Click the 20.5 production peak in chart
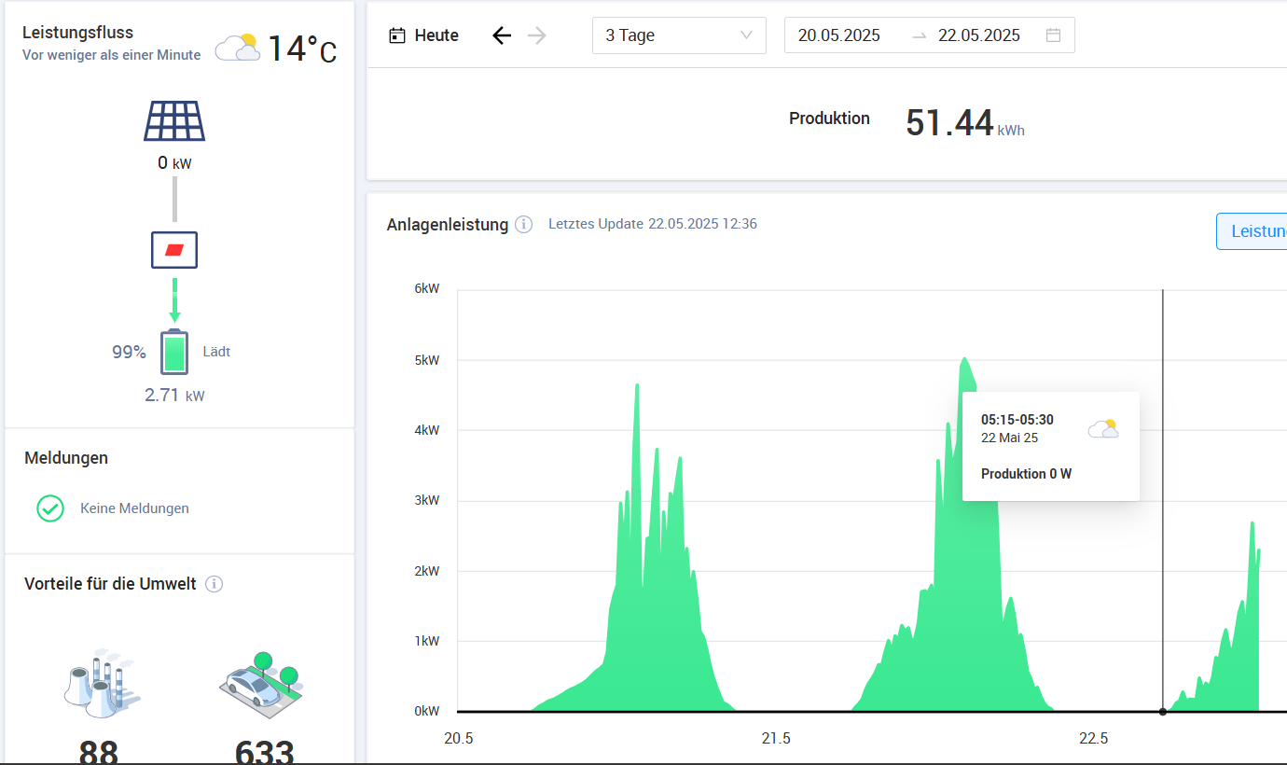This screenshot has width=1287, height=765. click(637, 386)
